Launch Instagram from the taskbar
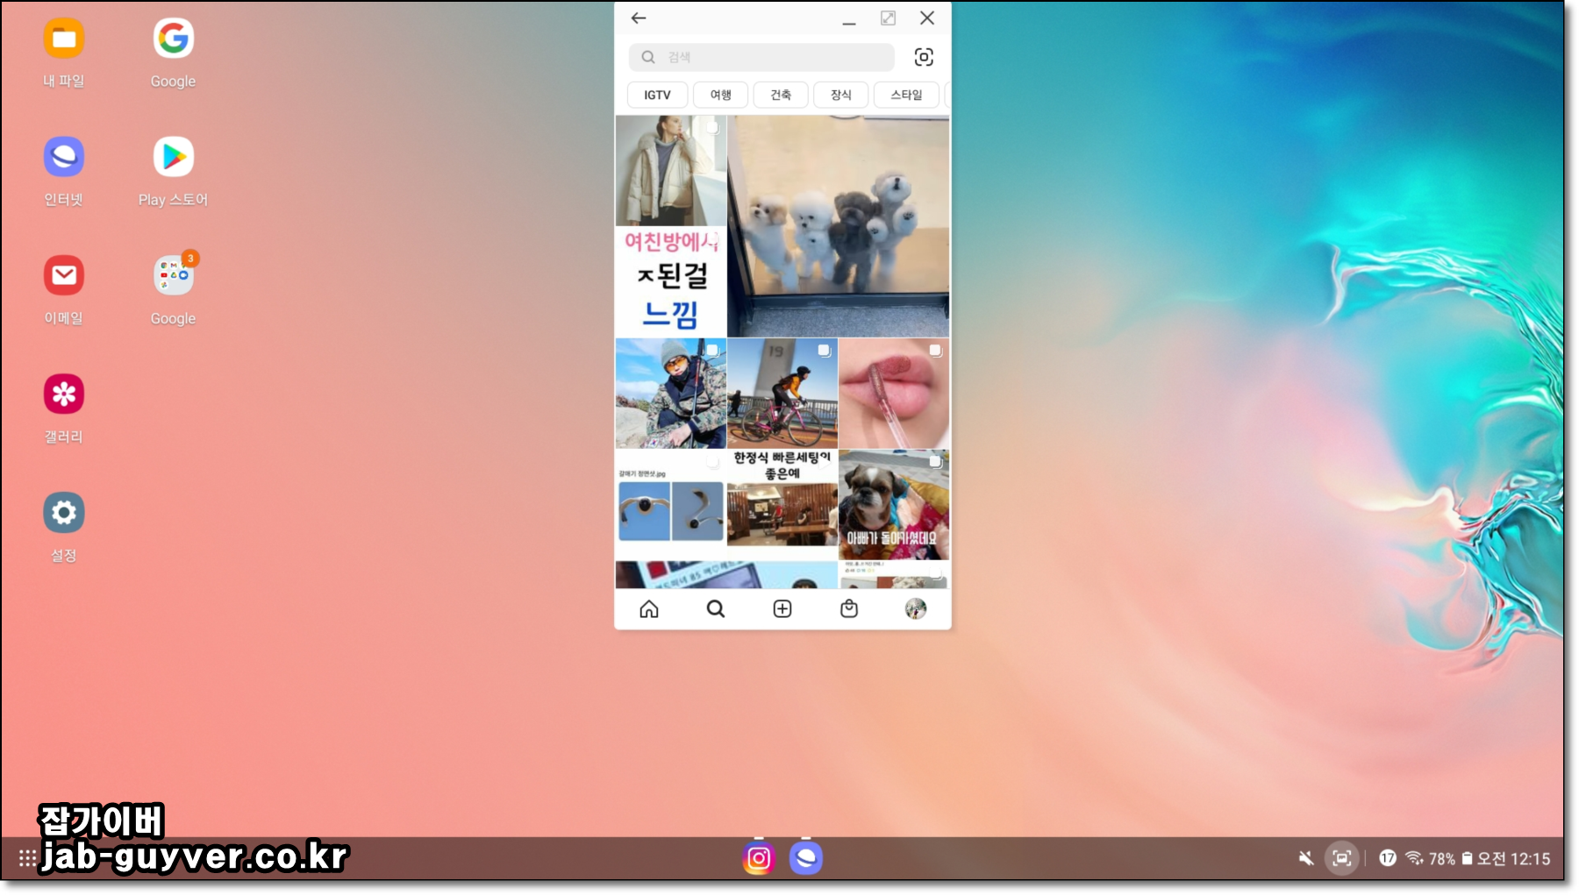Image resolution: width=1579 pixels, height=895 pixels. [x=758, y=858]
